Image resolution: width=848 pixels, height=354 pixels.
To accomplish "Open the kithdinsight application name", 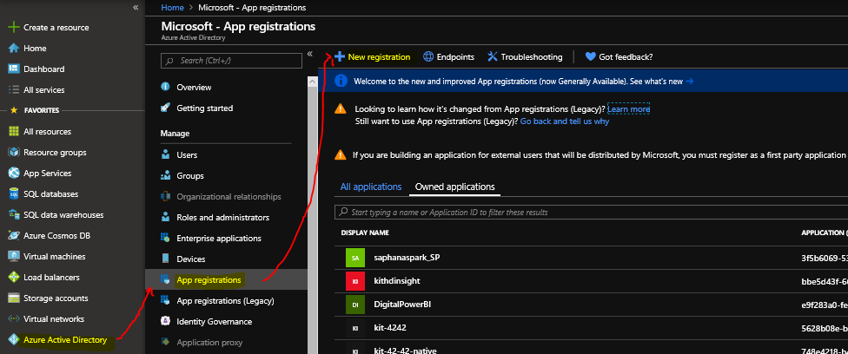I will (397, 281).
